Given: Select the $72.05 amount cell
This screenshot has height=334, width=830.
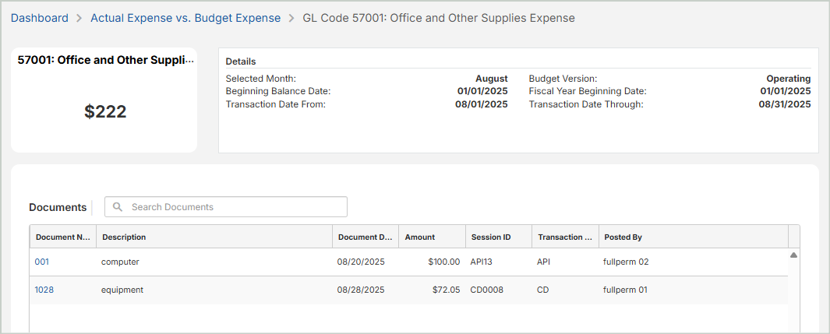Looking at the screenshot, I should 446,290.
